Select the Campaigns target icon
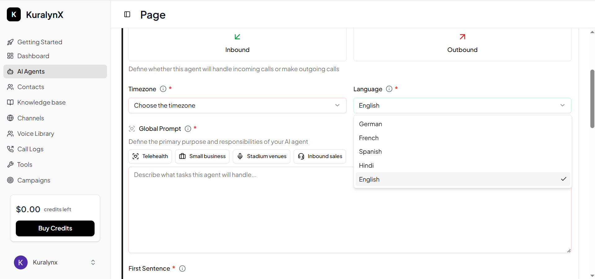595x279 pixels. [x=11, y=180]
